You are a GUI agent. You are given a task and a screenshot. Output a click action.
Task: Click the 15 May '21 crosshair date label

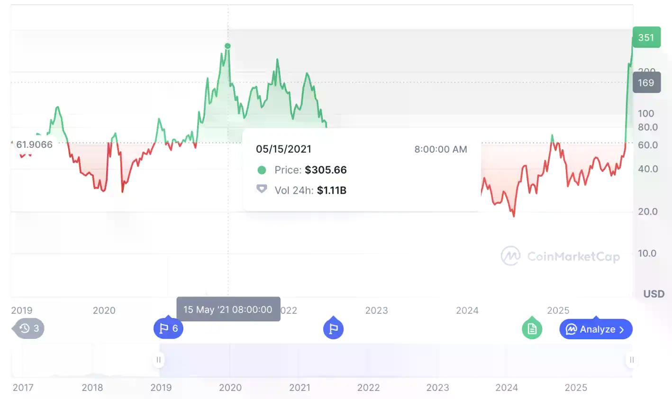(228, 309)
